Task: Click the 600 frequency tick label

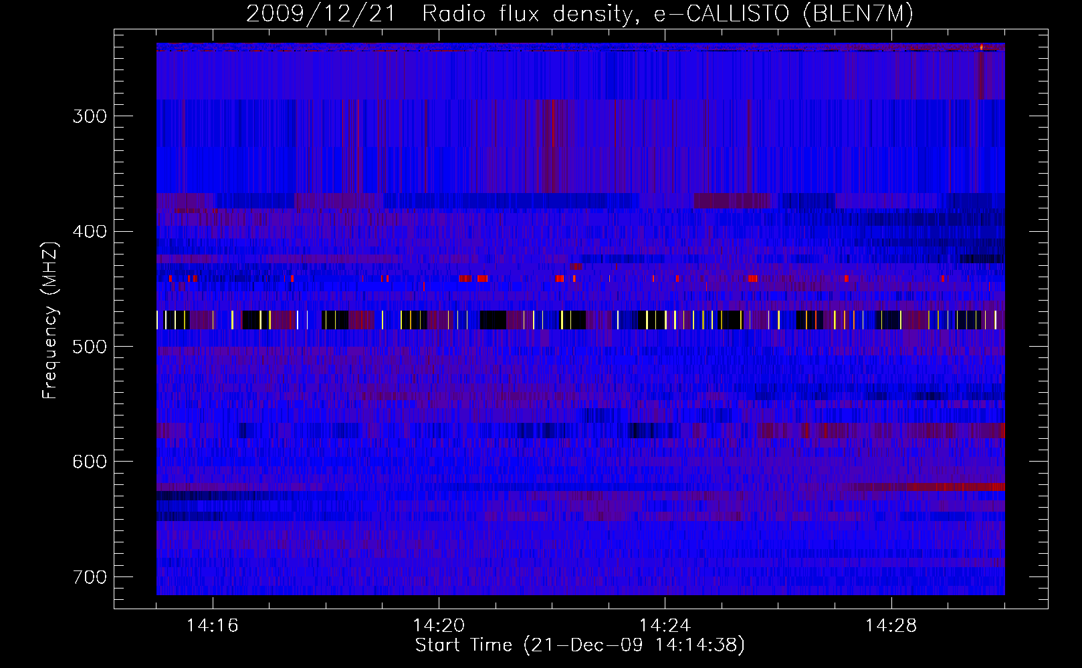Action: coord(90,462)
